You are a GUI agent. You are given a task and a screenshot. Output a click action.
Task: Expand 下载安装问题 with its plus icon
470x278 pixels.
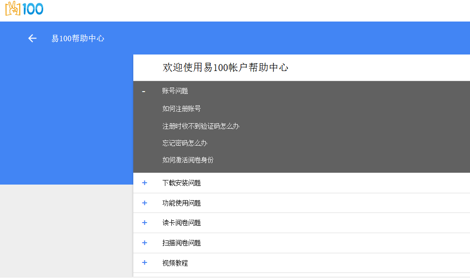[x=145, y=183]
